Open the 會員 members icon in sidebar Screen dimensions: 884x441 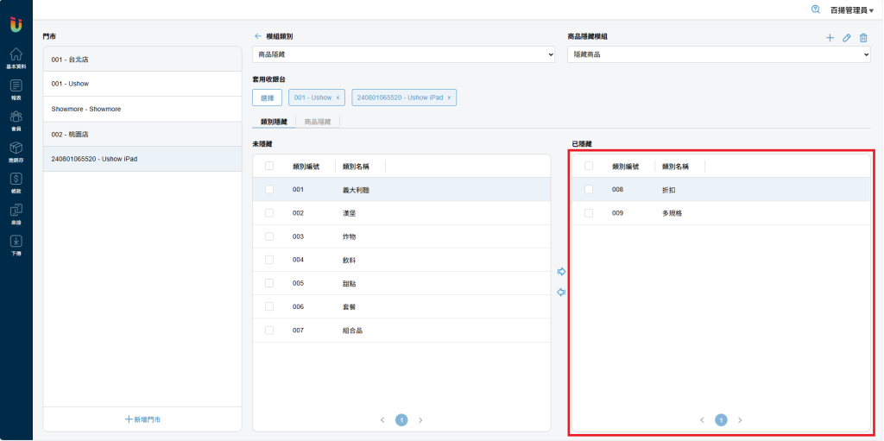pos(16,118)
